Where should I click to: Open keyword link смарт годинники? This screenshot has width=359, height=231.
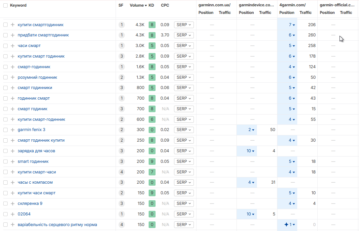click(x=35, y=88)
